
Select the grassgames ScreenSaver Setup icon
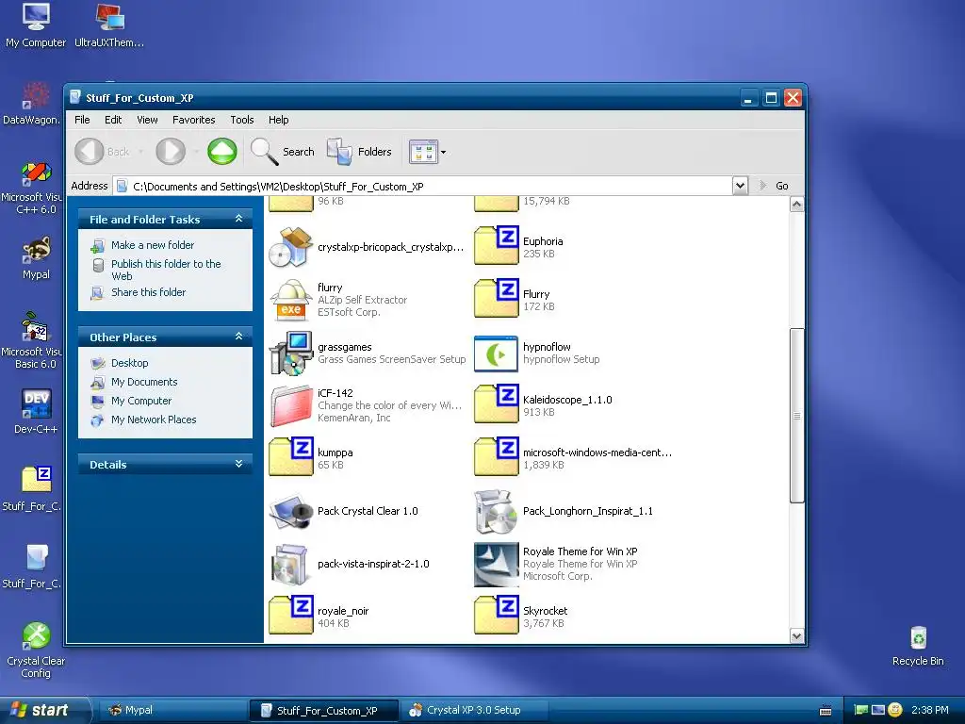point(291,354)
